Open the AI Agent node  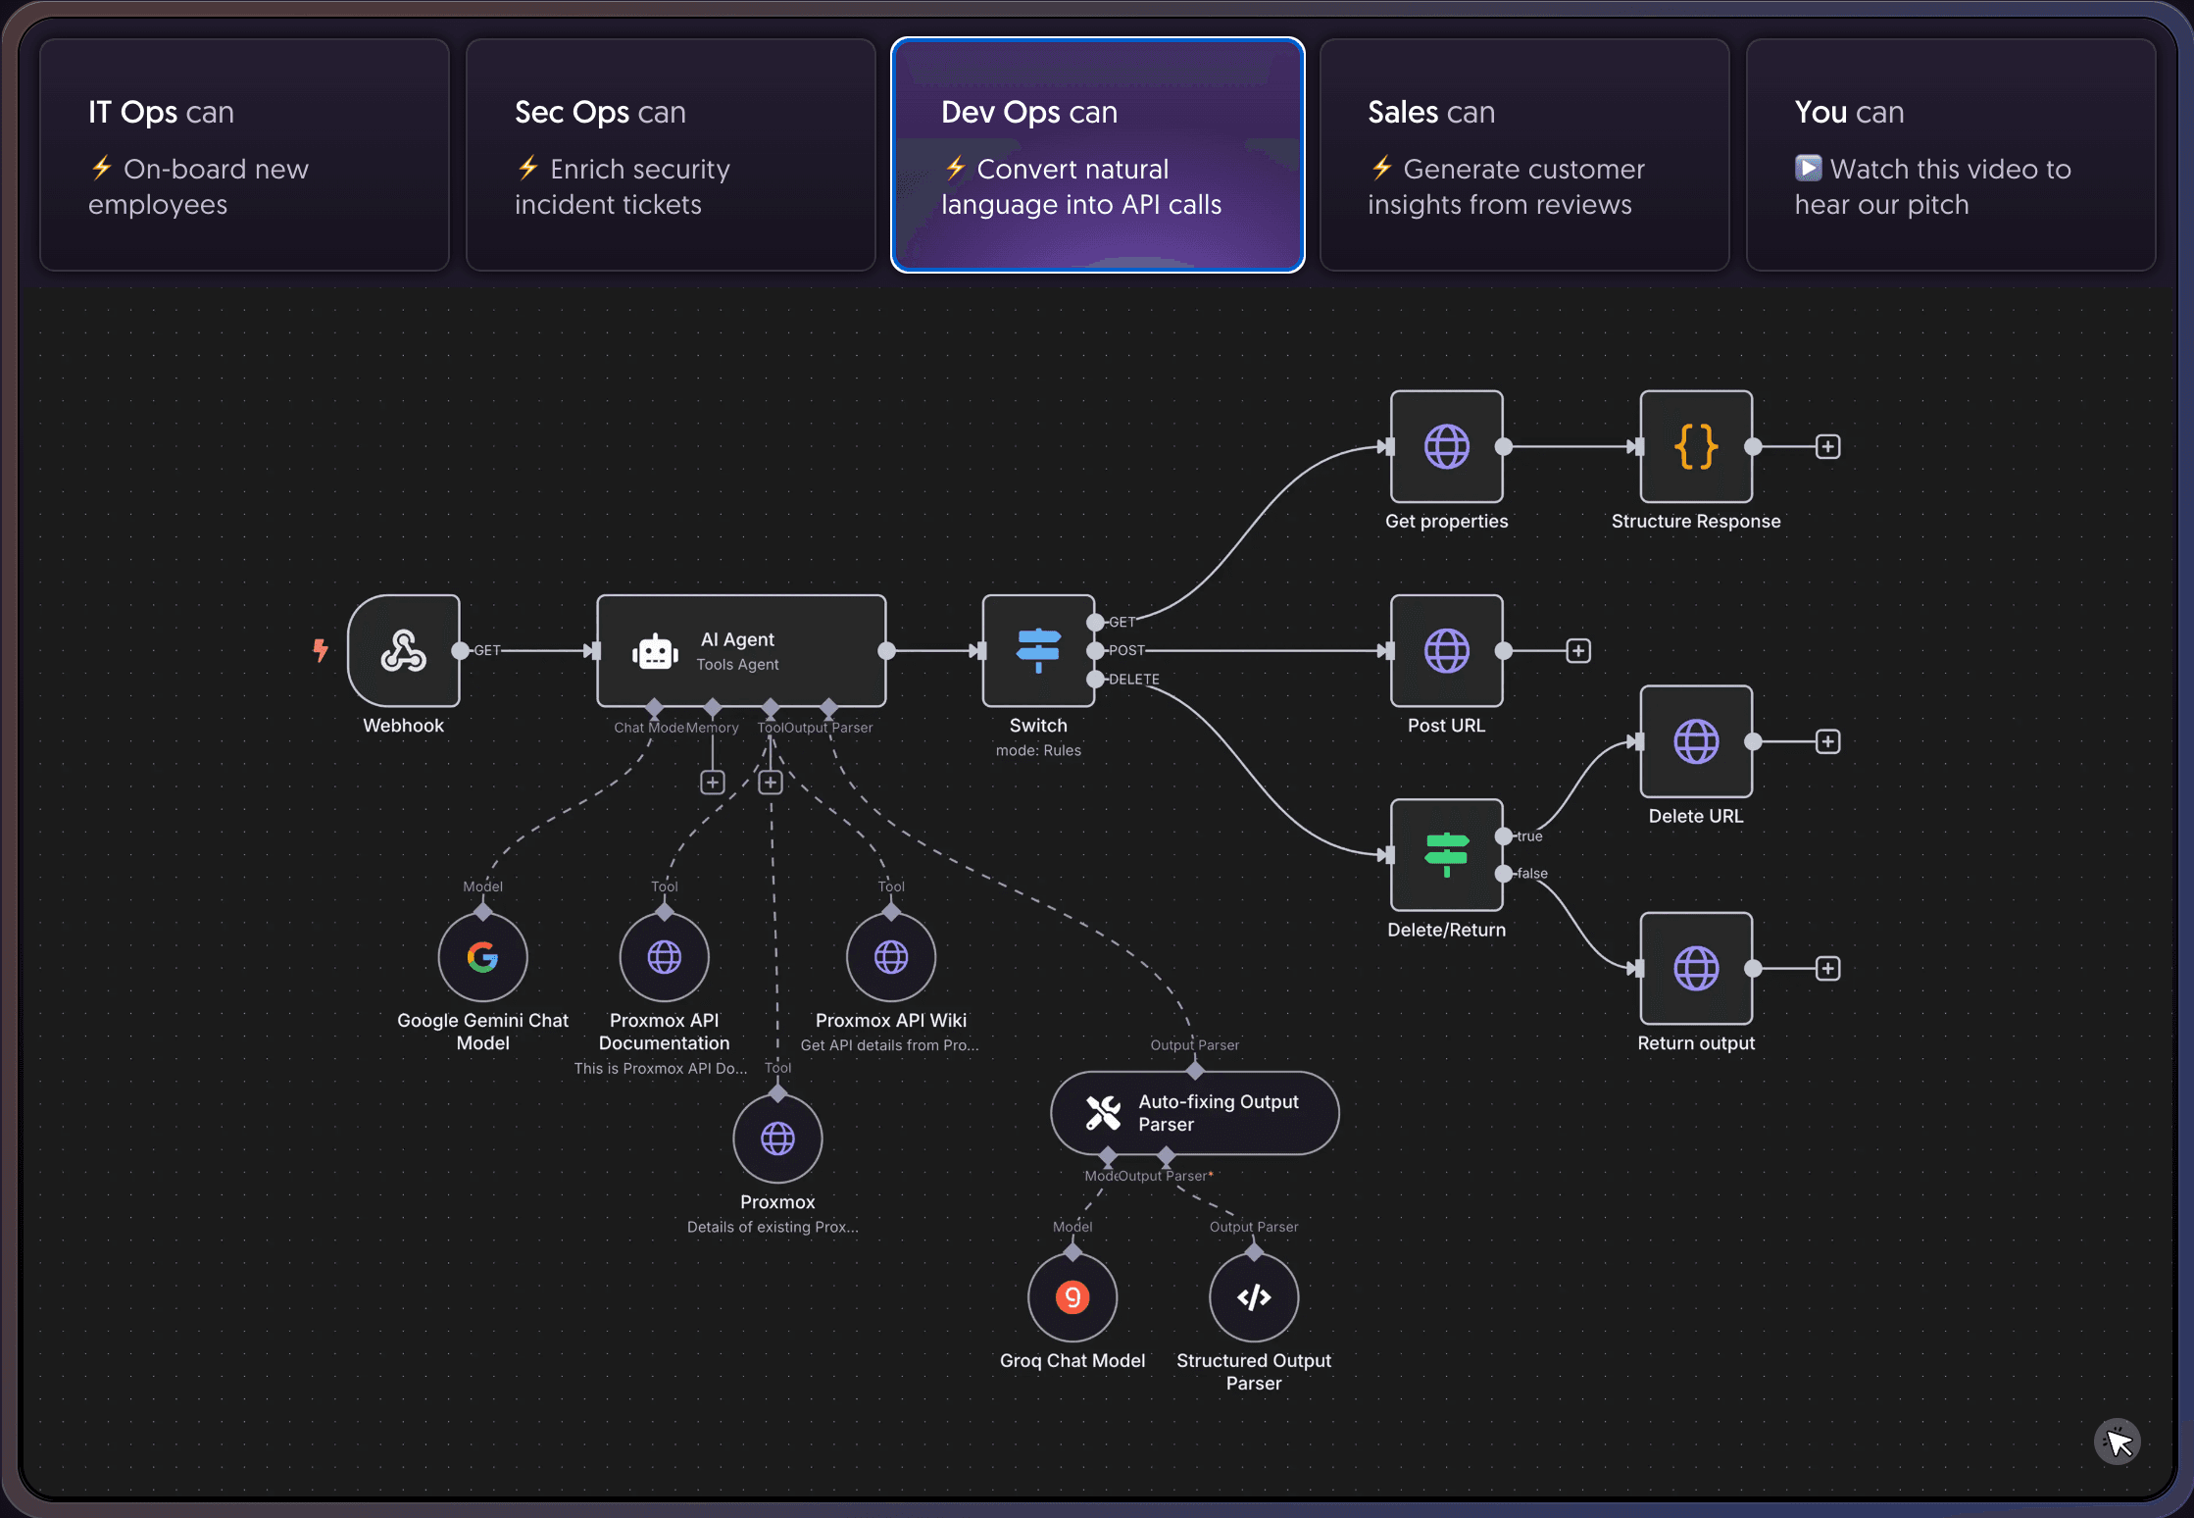click(x=741, y=650)
